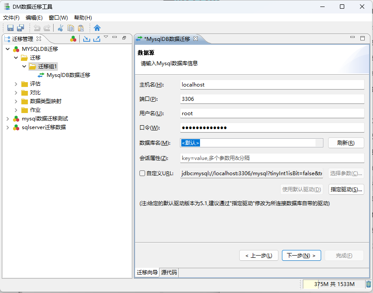Click the jdbc URL text field
Screen dimensions: 373x293
252,173
